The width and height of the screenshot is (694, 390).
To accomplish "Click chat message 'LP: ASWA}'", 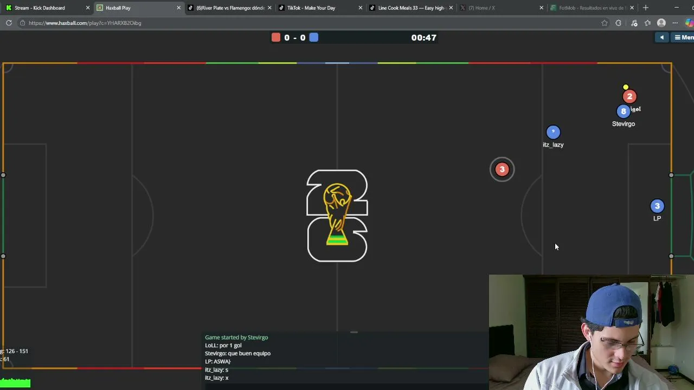I will 218,362.
